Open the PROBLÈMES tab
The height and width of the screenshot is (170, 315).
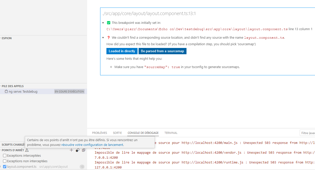pos(99,133)
